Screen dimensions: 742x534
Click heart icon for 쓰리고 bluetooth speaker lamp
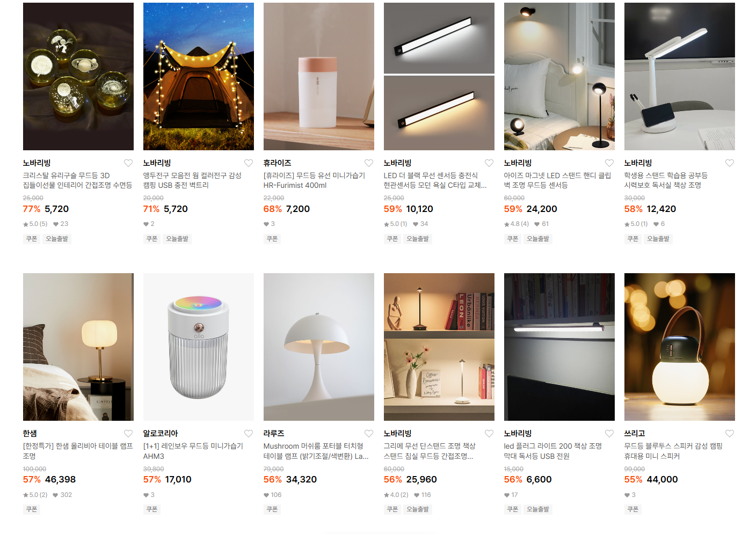click(x=730, y=434)
